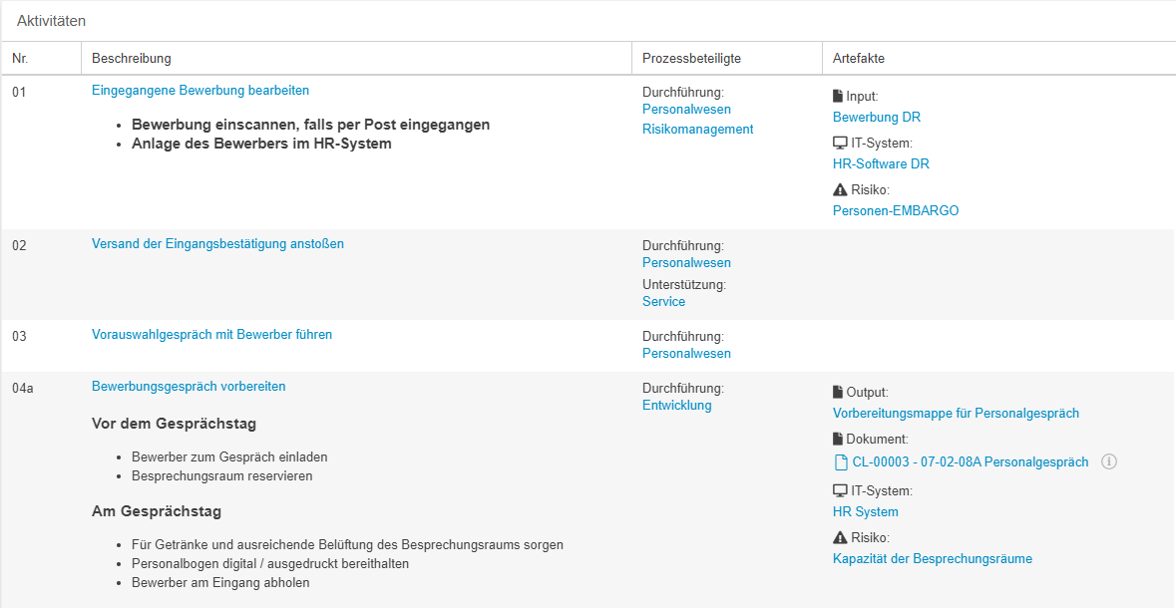The image size is (1176, 608).
Task: Click the Beschreibung column header
Action: 131,59
